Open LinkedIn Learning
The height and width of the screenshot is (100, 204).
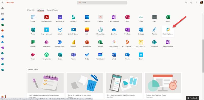coord(73,31)
